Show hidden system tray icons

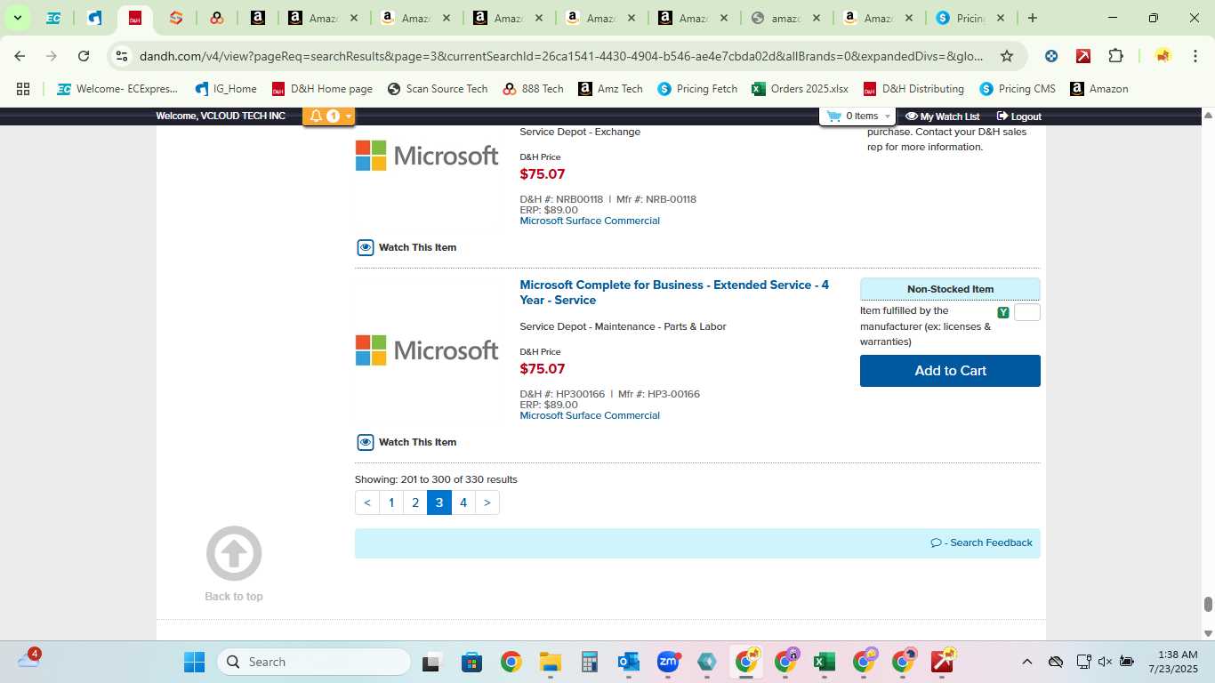1026,662
